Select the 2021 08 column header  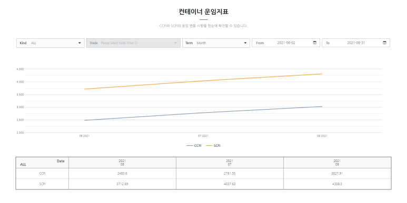(337, 163)
